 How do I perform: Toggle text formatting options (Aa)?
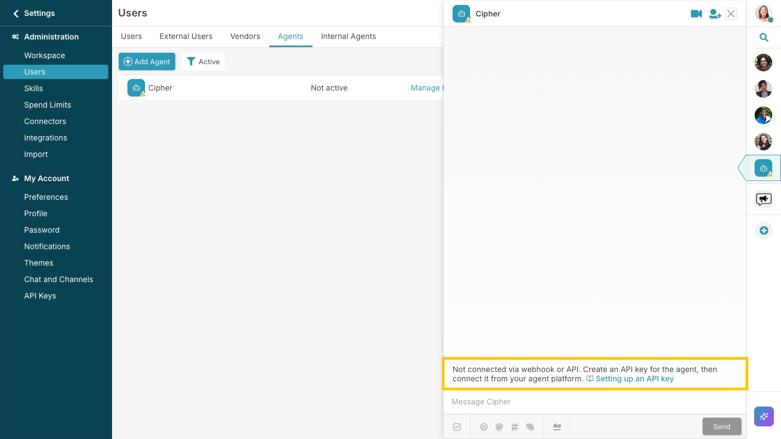click(557, 427)
